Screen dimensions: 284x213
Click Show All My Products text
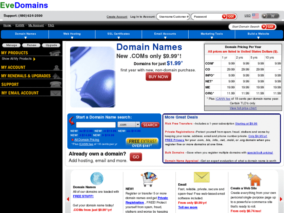pyautogui.click(x=17, y=59)
